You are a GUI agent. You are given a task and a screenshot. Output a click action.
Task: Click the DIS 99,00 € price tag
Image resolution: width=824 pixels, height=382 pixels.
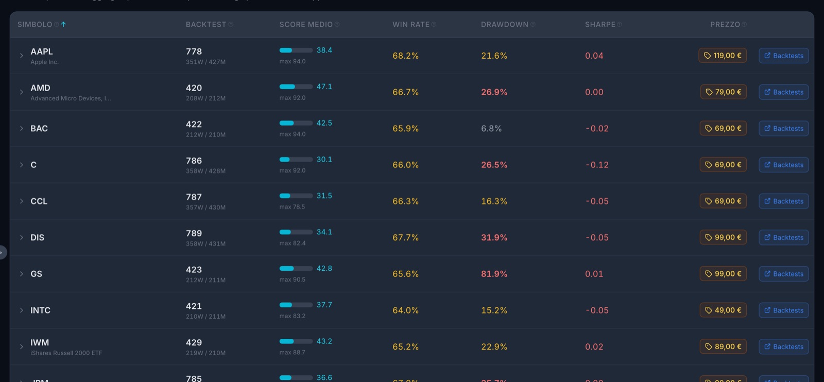(x=723, y=237)
